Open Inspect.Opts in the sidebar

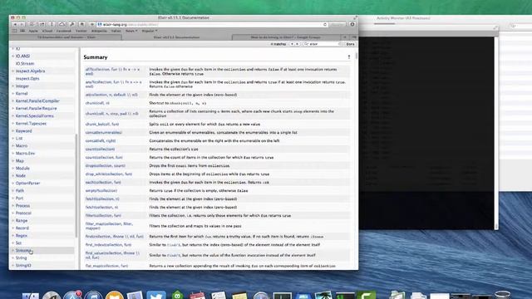coord(27,79)
